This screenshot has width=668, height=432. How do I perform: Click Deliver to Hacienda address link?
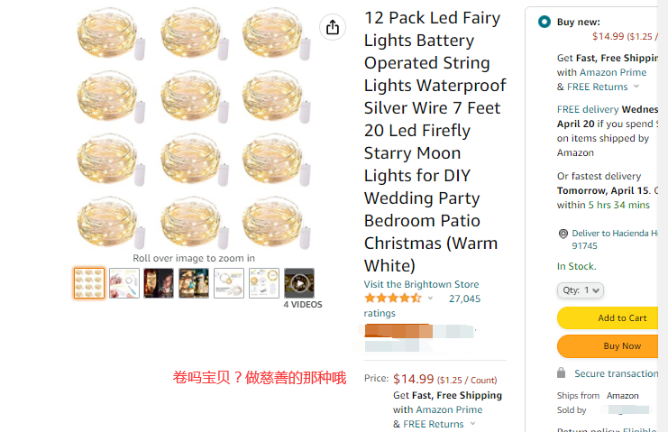(615, 234)
